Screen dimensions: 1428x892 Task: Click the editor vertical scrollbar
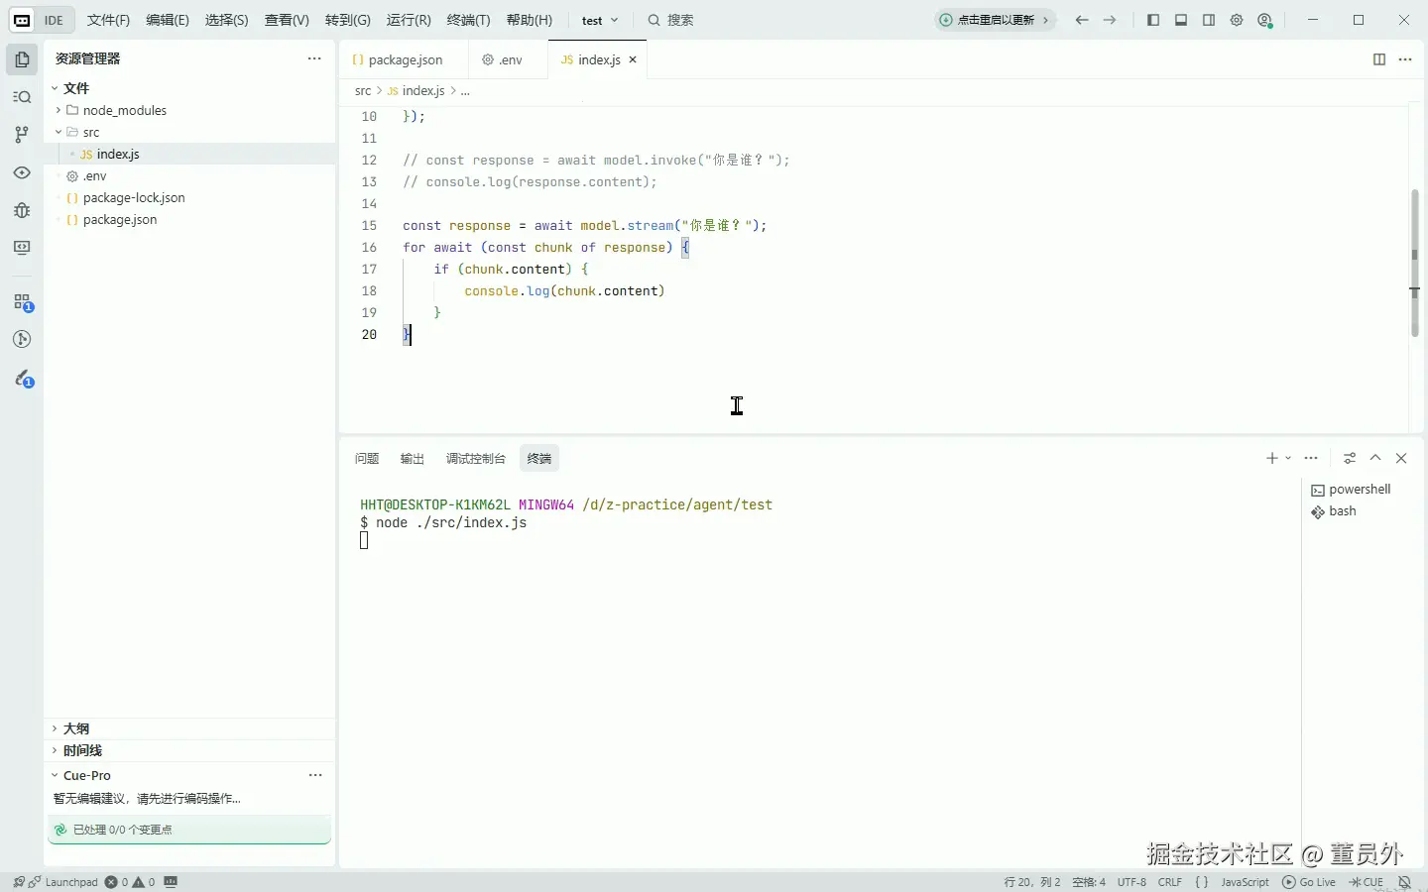[x=1415, y=263]
